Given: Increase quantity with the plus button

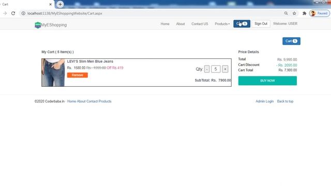Looking at the screenshot, I should (x=225, y=69).
